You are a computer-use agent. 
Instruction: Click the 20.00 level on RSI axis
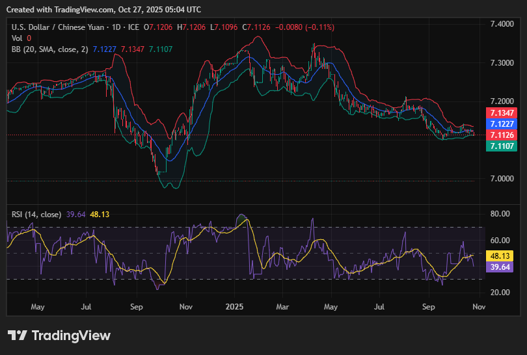[x=500, y=293]
